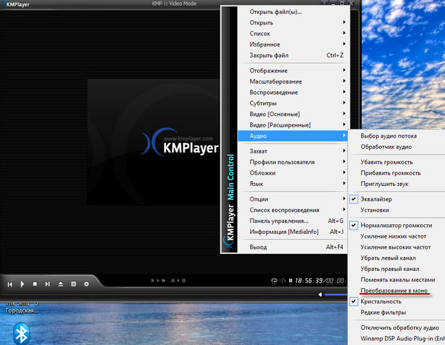Open Установки under equalizer
The height and width of the screenshot is (345, 445).
click(397, 210)
